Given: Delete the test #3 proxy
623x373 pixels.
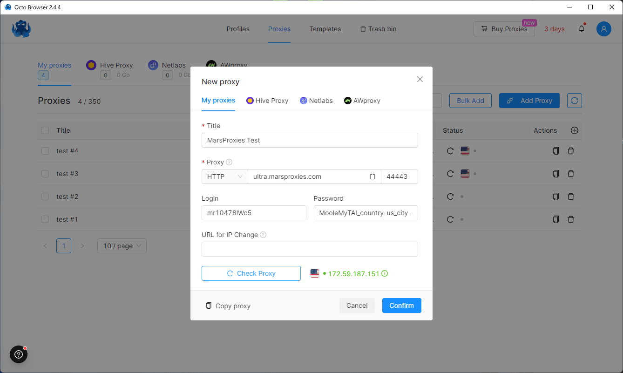Looking at the screenshot, I should (571, 174).
